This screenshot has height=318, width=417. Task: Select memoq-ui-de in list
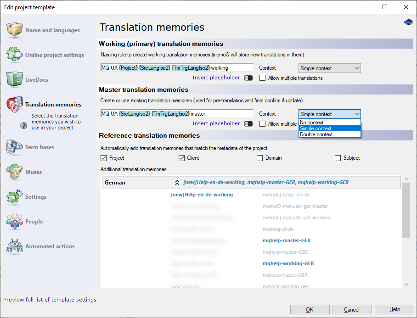point(278,229)
